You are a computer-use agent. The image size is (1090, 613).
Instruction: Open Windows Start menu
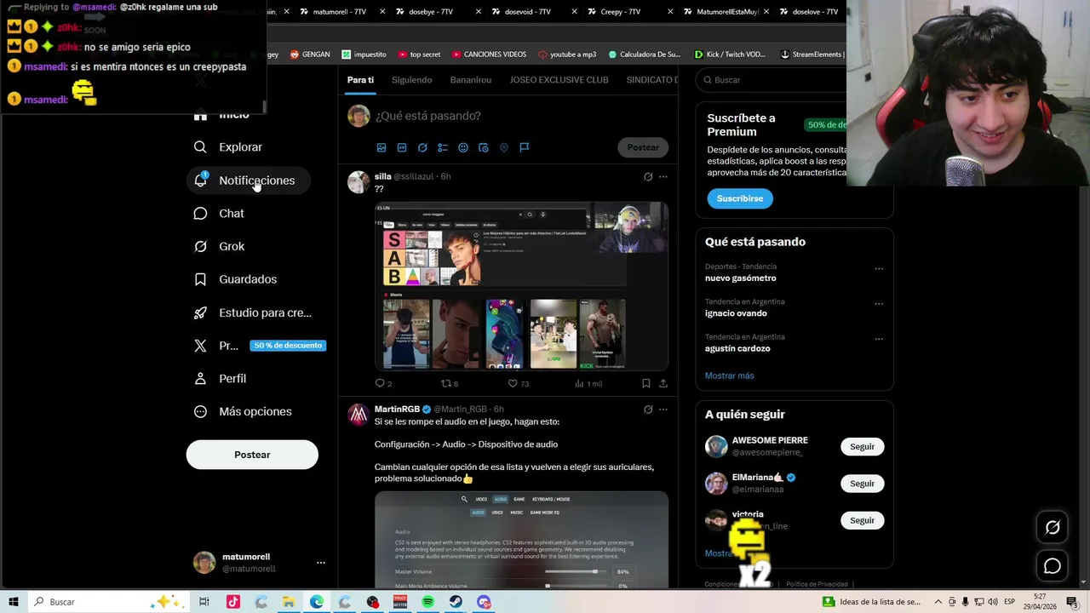[13, 602]
